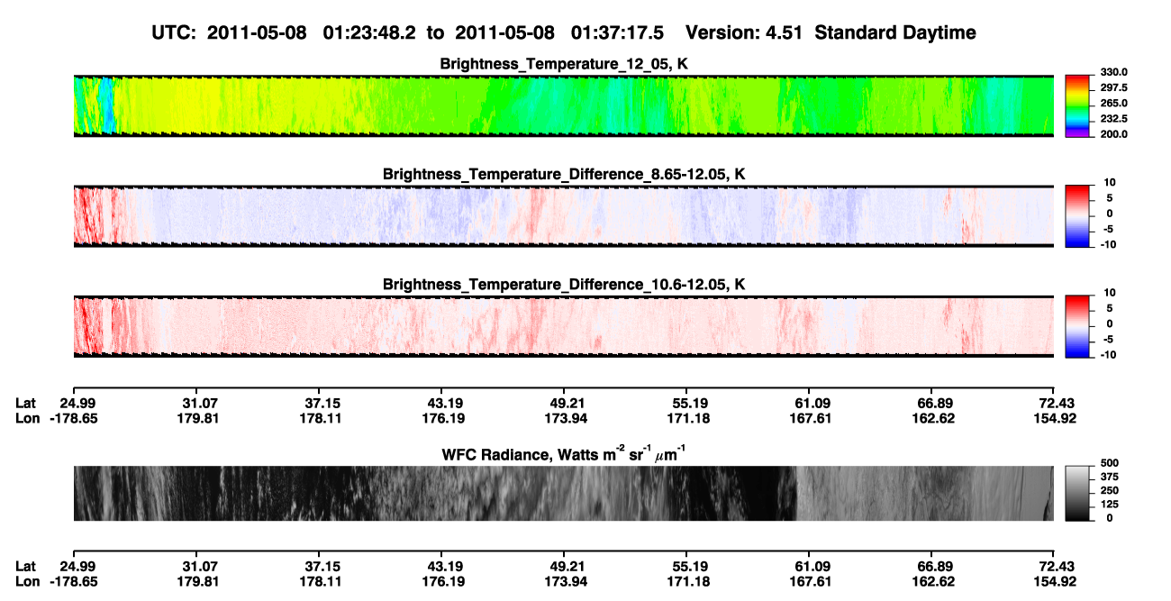1171x601 pixels.
Task: Click the Brightness_Temperature_Difference_8.65-12.05 title
Action: click(564, 174)
